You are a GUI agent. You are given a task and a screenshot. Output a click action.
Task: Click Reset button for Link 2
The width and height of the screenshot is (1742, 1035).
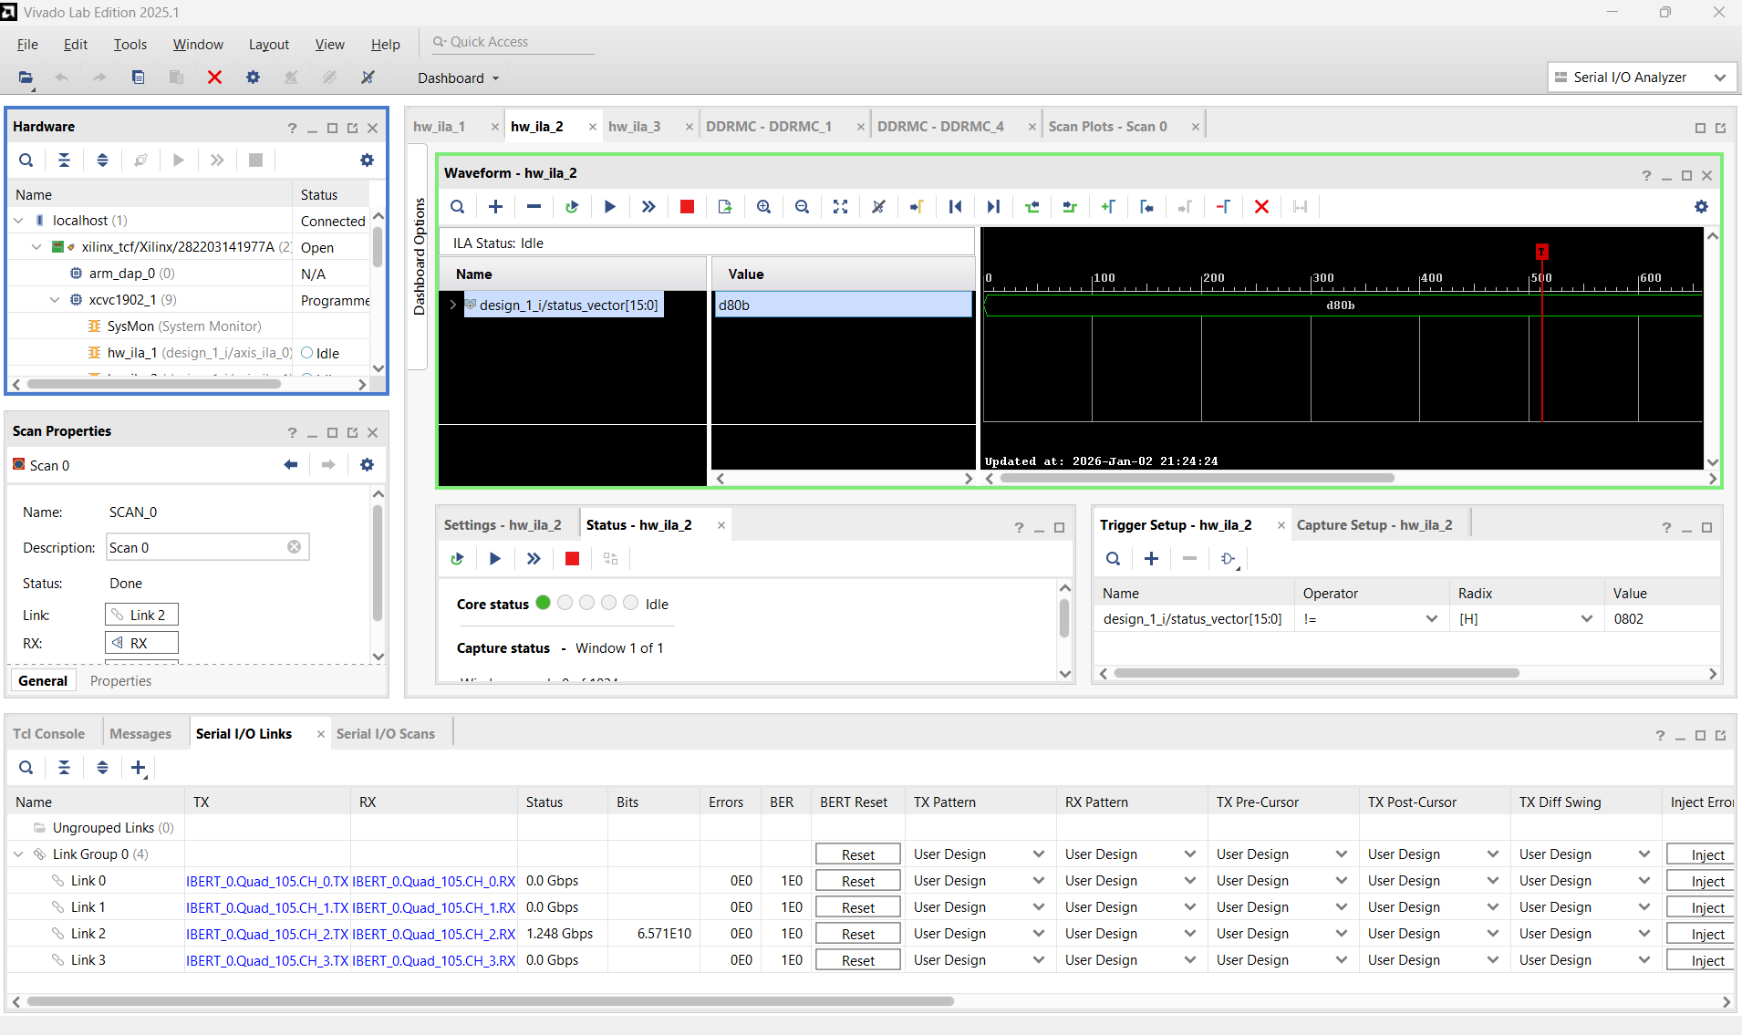click(858, 934)
